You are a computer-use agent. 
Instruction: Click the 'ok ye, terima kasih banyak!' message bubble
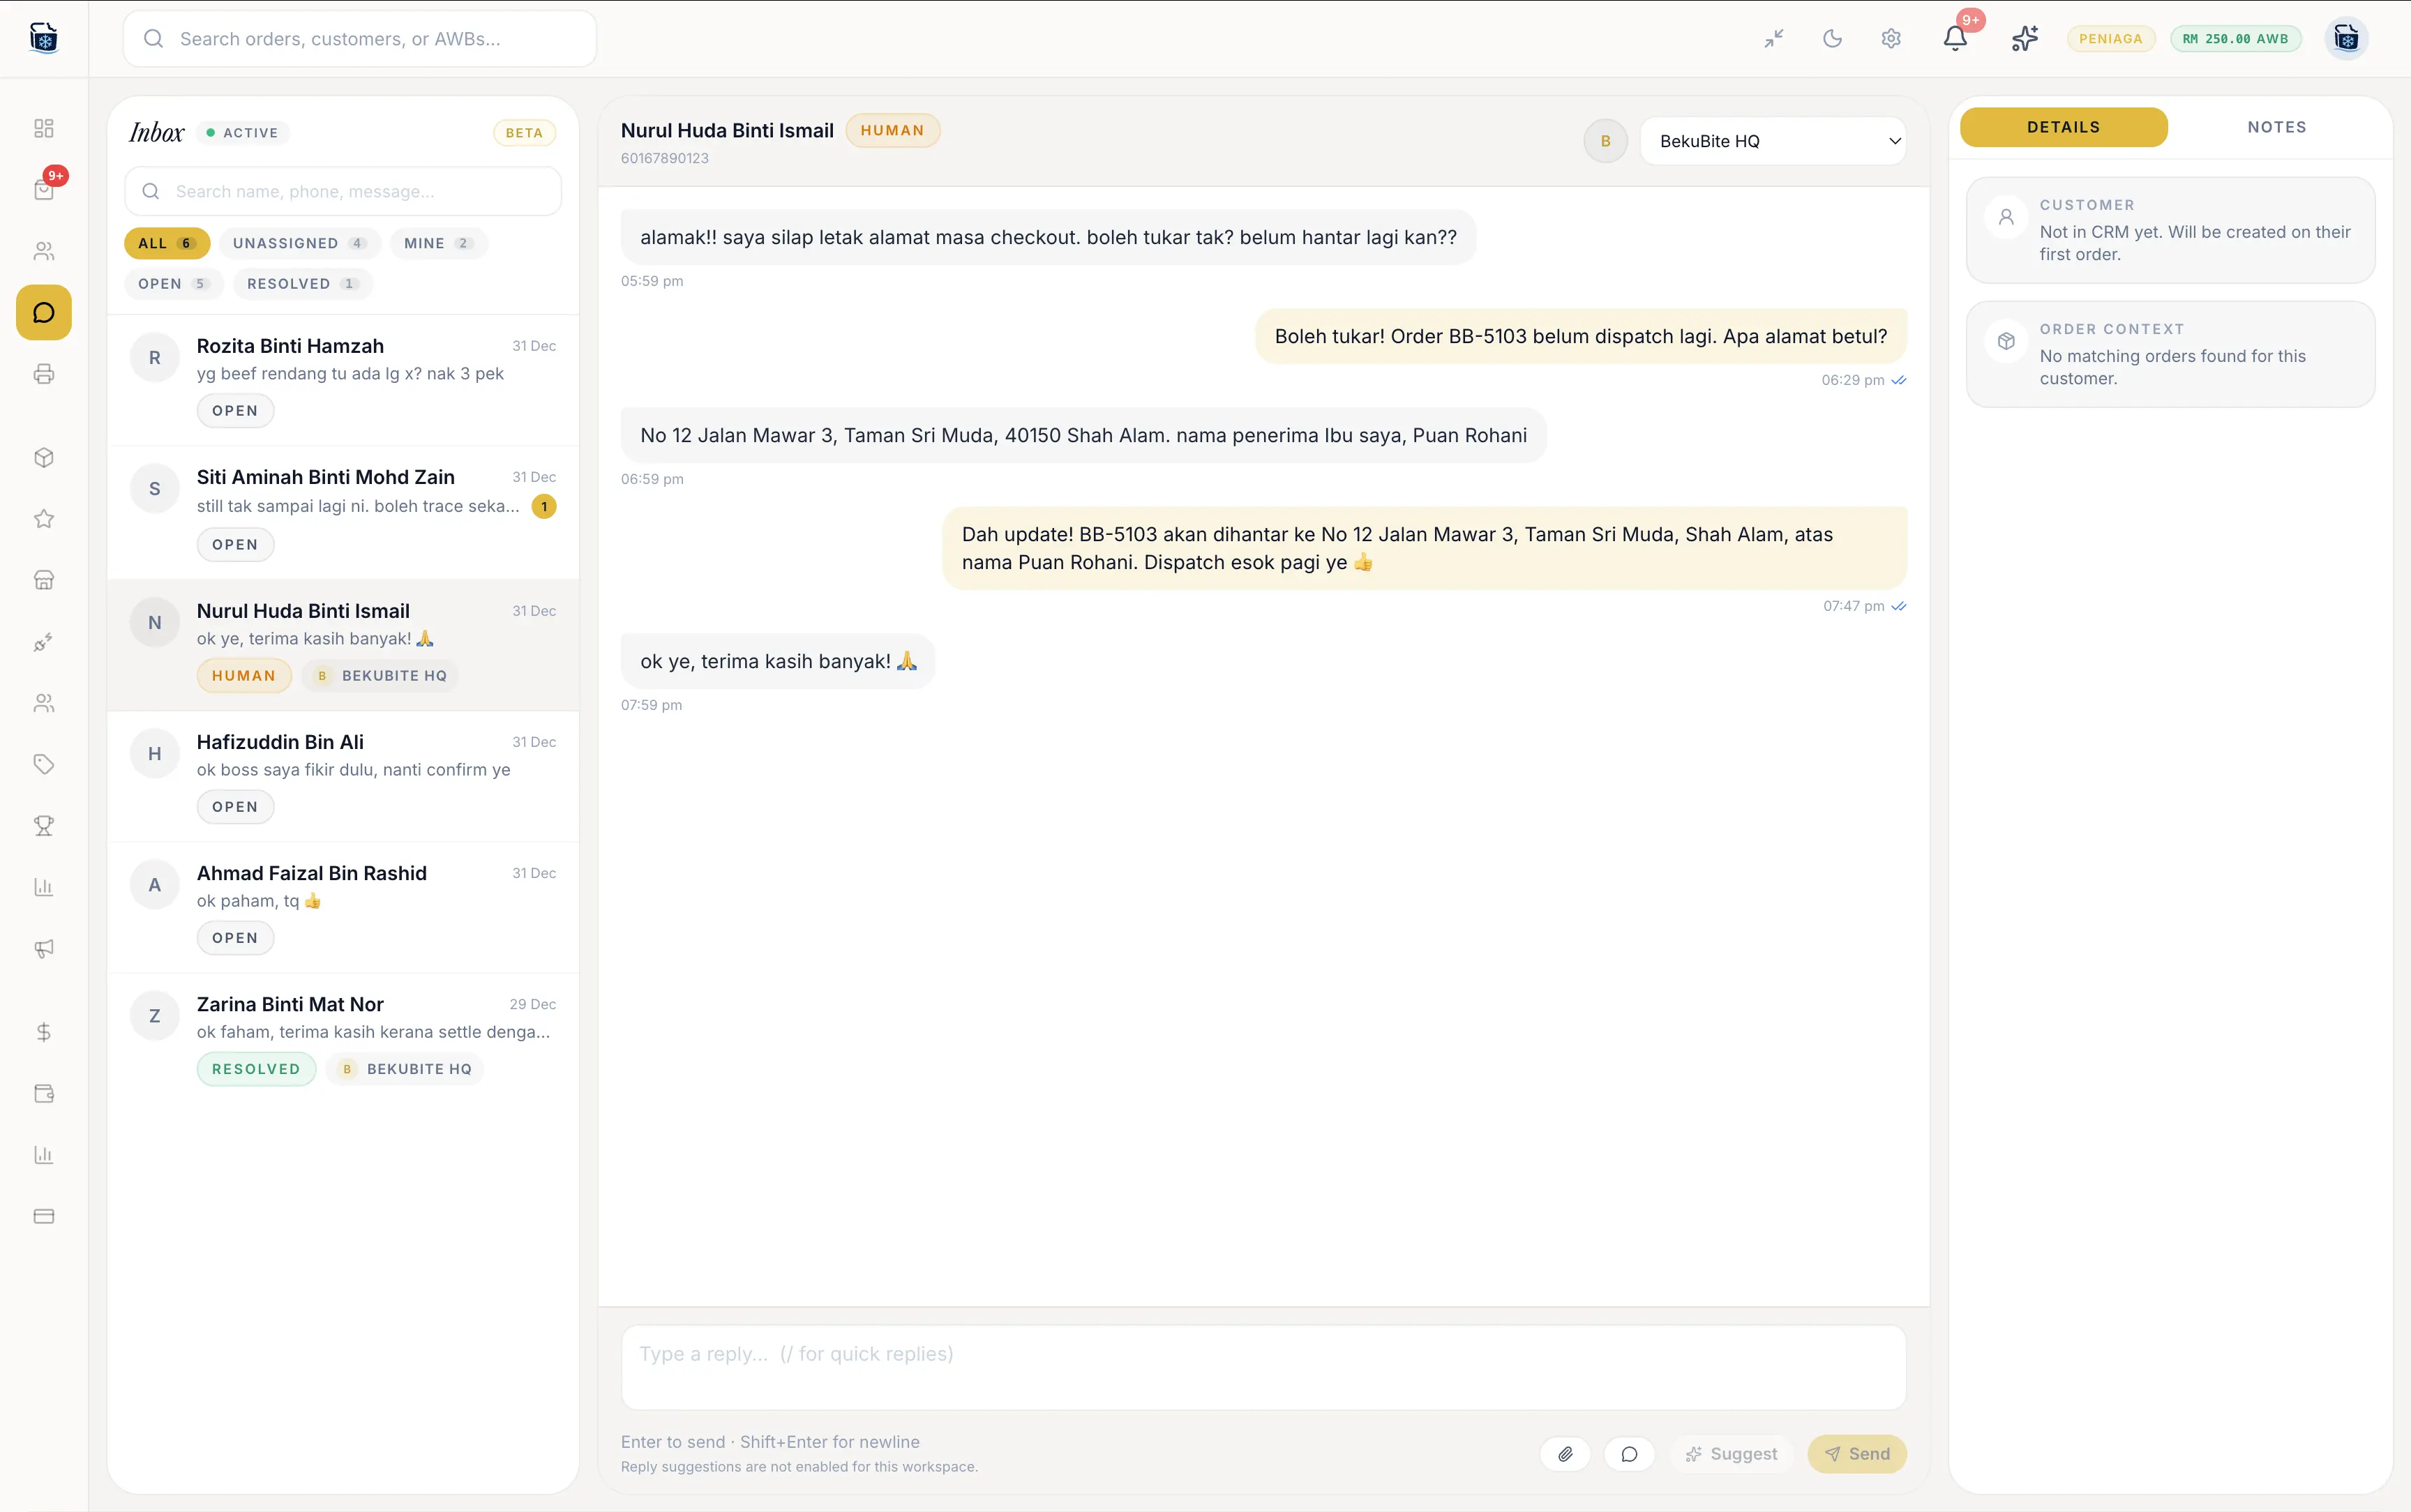[778, 661]
